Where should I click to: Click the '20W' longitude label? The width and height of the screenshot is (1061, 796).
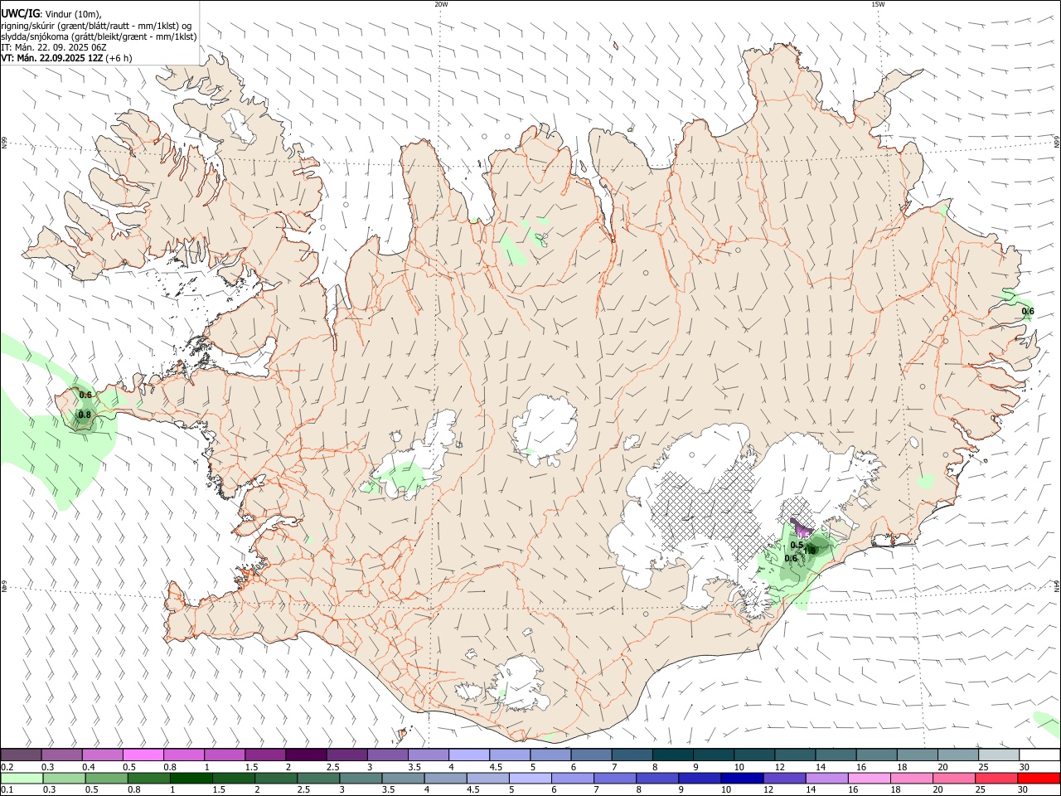(441, 4)
